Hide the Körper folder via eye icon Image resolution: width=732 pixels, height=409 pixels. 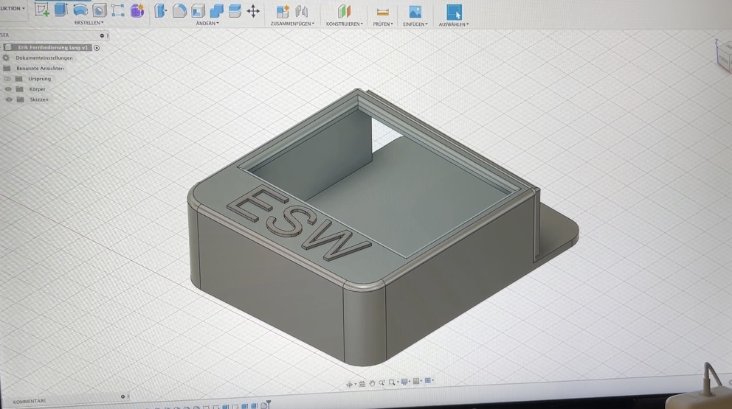coord(8,89)
